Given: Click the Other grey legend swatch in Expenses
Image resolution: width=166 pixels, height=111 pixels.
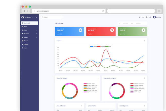Looking at the screenshot, I should [132, 90].
